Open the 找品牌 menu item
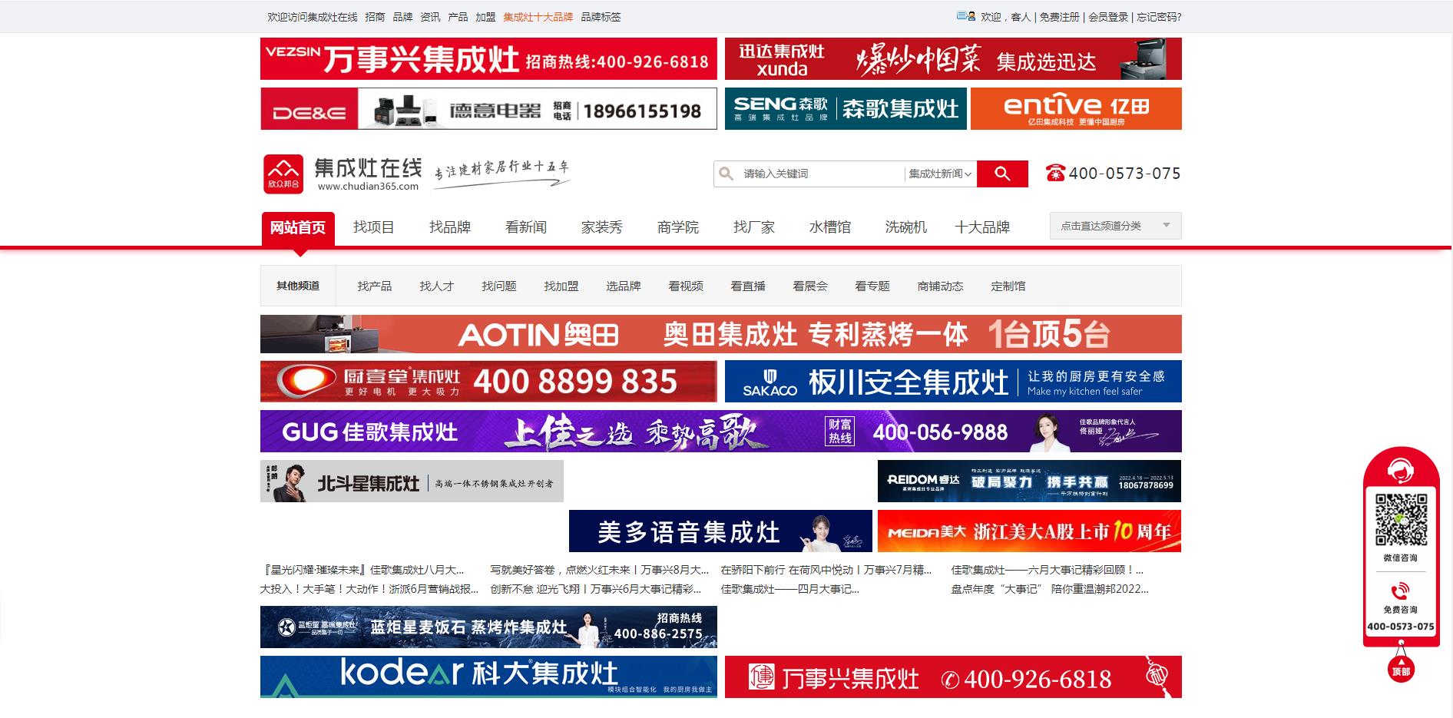The image size is (1453, 718). click(450, 227)
